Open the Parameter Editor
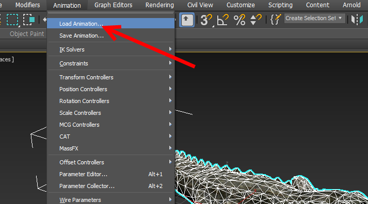Viewport: 368px width, 204px height. (111, 174)
